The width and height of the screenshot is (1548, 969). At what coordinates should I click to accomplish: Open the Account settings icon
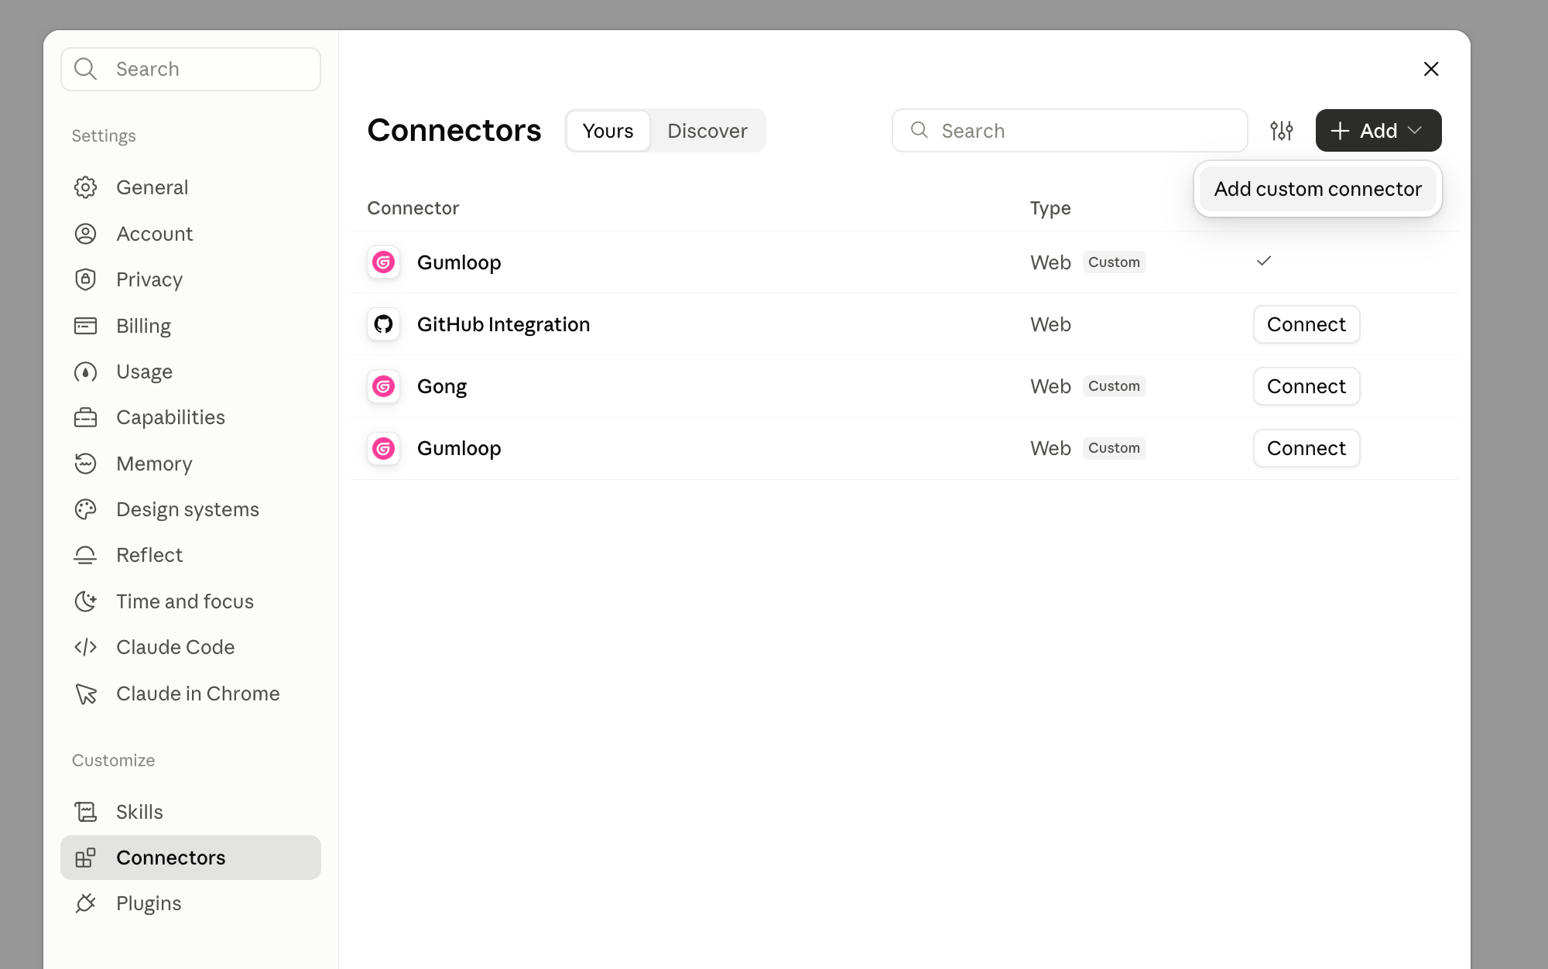85,234
